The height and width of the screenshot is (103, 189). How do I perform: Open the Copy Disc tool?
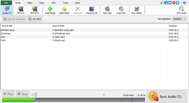pyautogui.click(x=121, y=10)
